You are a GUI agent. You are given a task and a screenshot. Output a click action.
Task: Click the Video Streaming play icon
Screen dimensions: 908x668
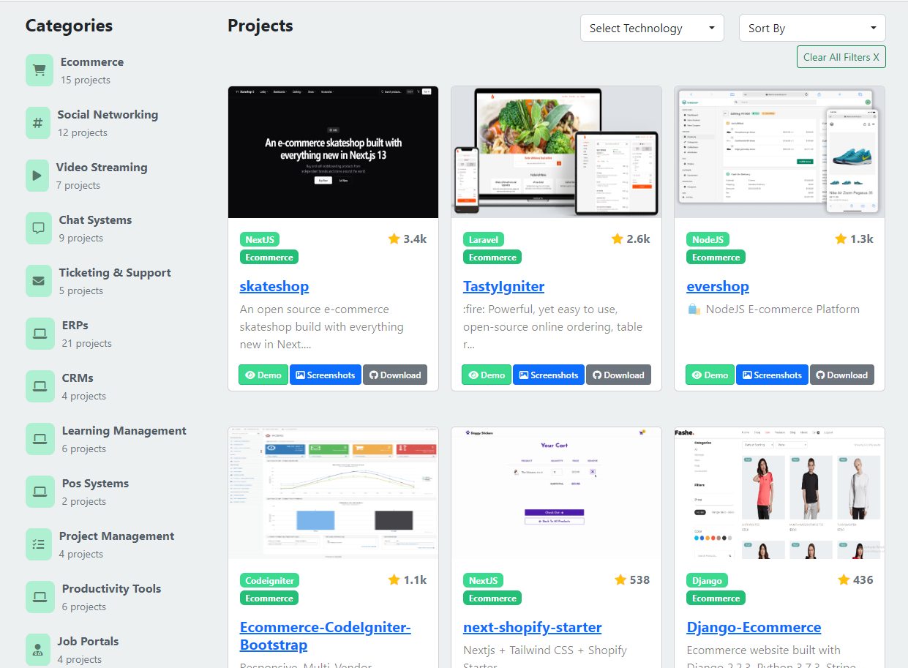(37, 176)
